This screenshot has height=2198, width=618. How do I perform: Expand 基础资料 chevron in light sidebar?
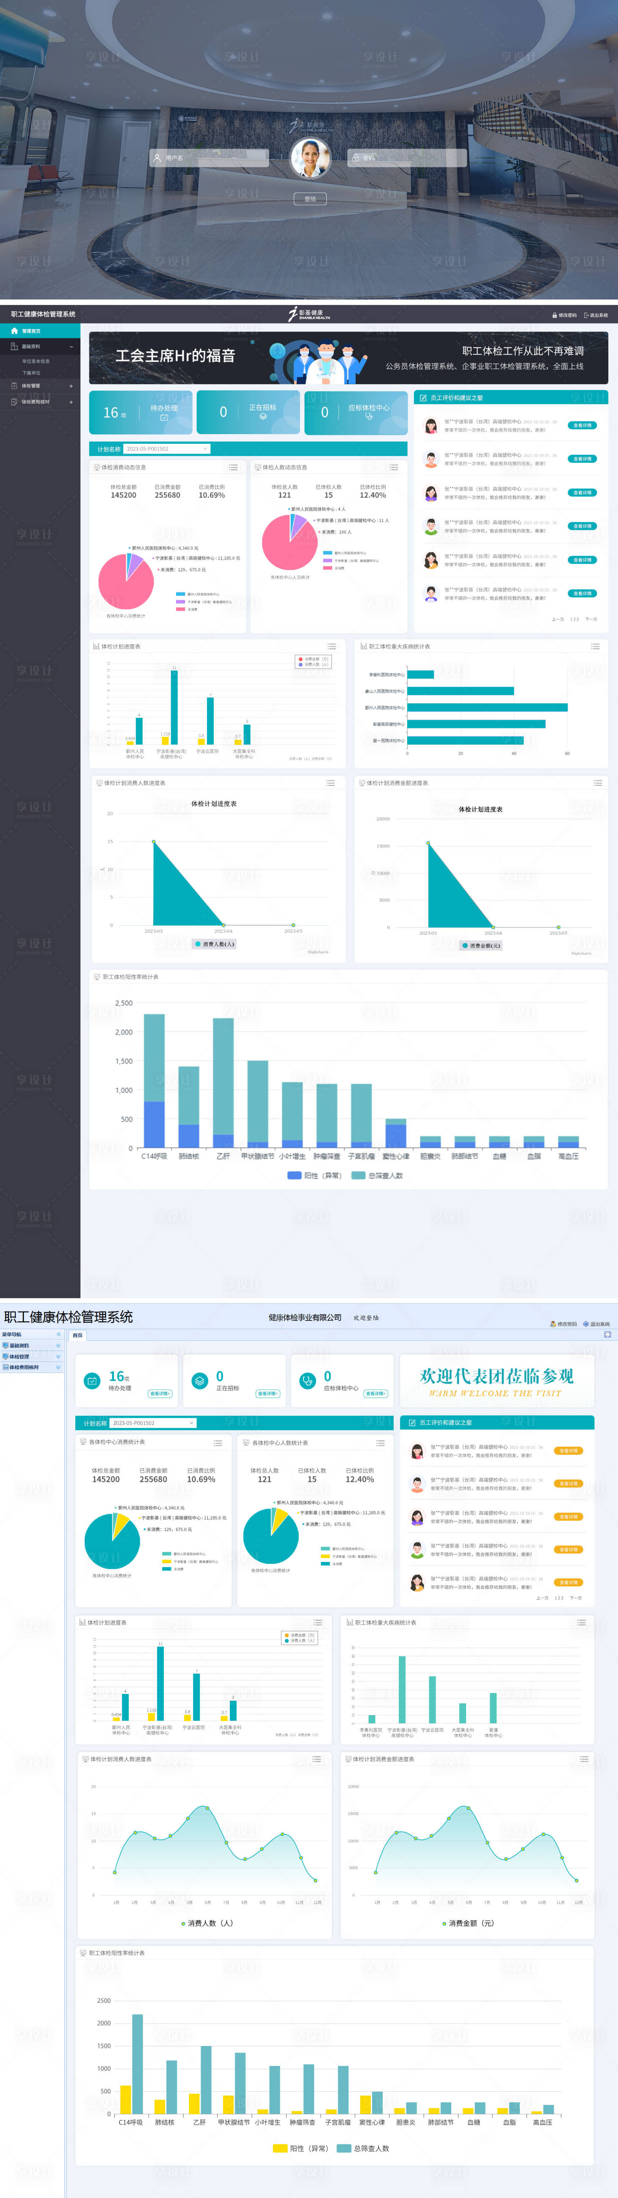tap(58, 1345)
